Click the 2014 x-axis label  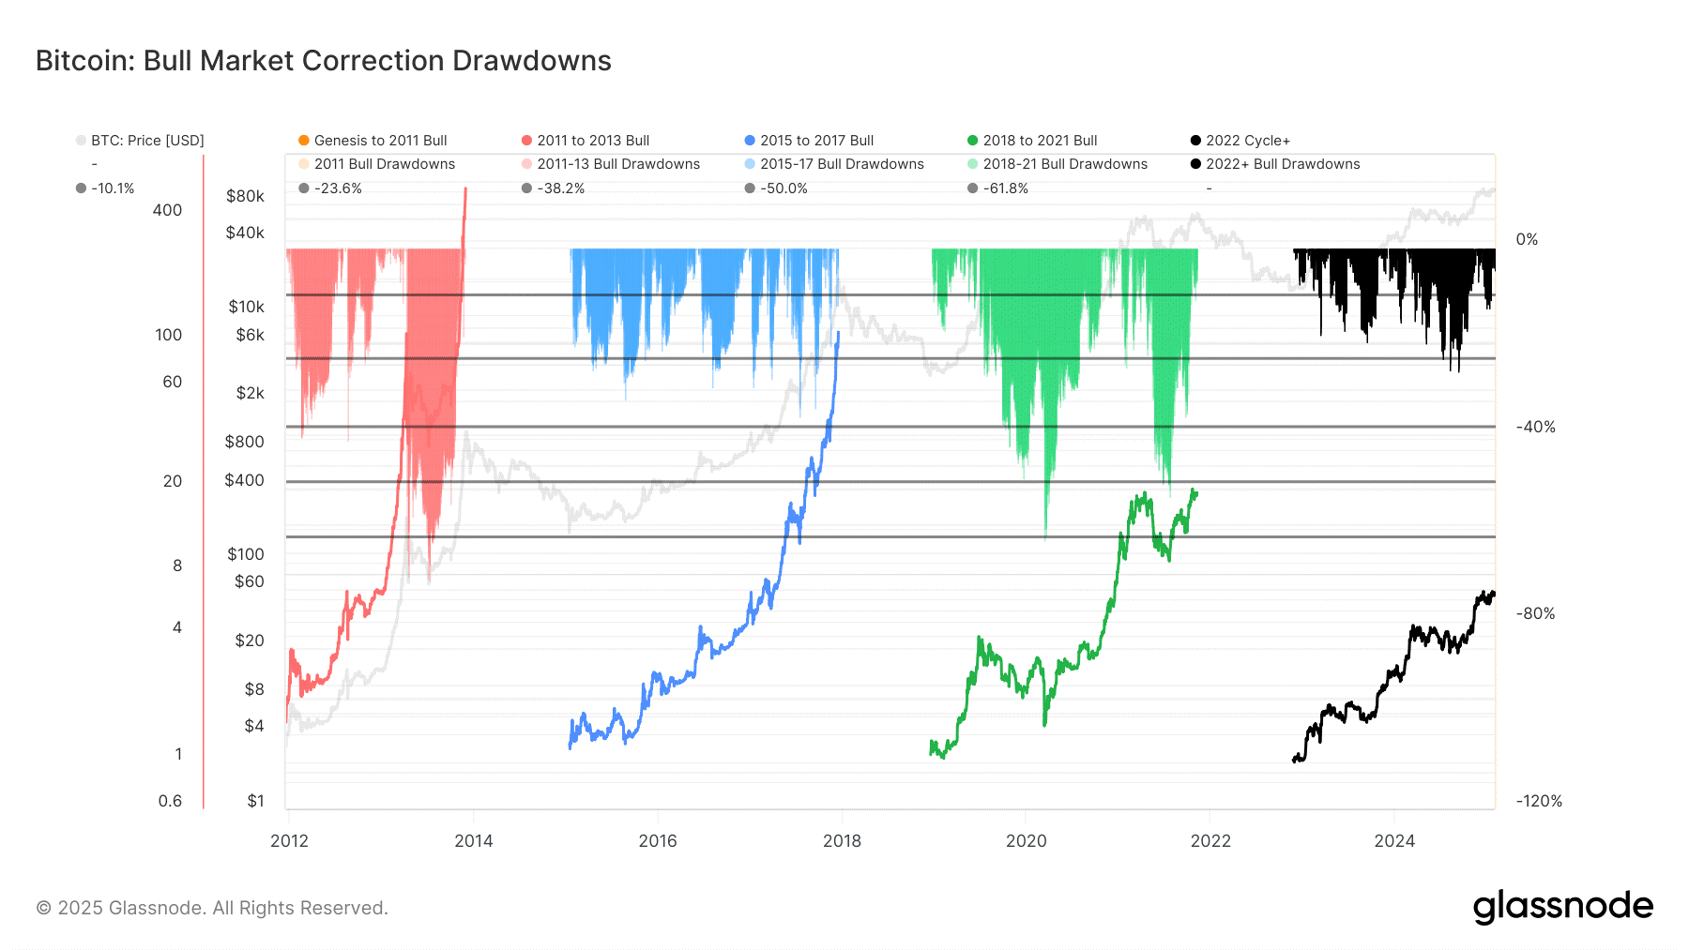click(474, 841)
